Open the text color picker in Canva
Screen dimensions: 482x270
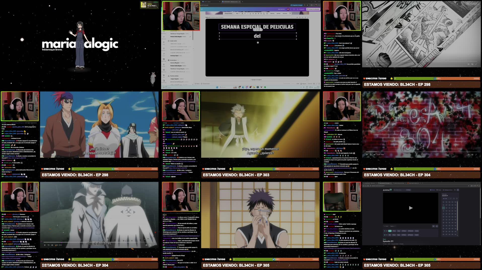[x=242, y=14]
